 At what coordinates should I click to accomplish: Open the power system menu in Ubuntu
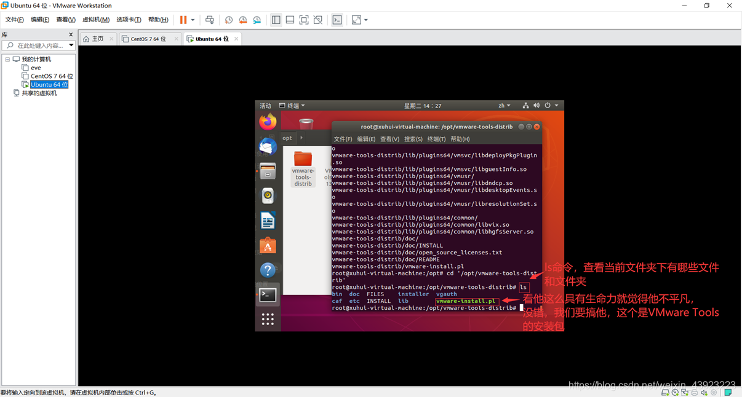(x=551, y=106)
